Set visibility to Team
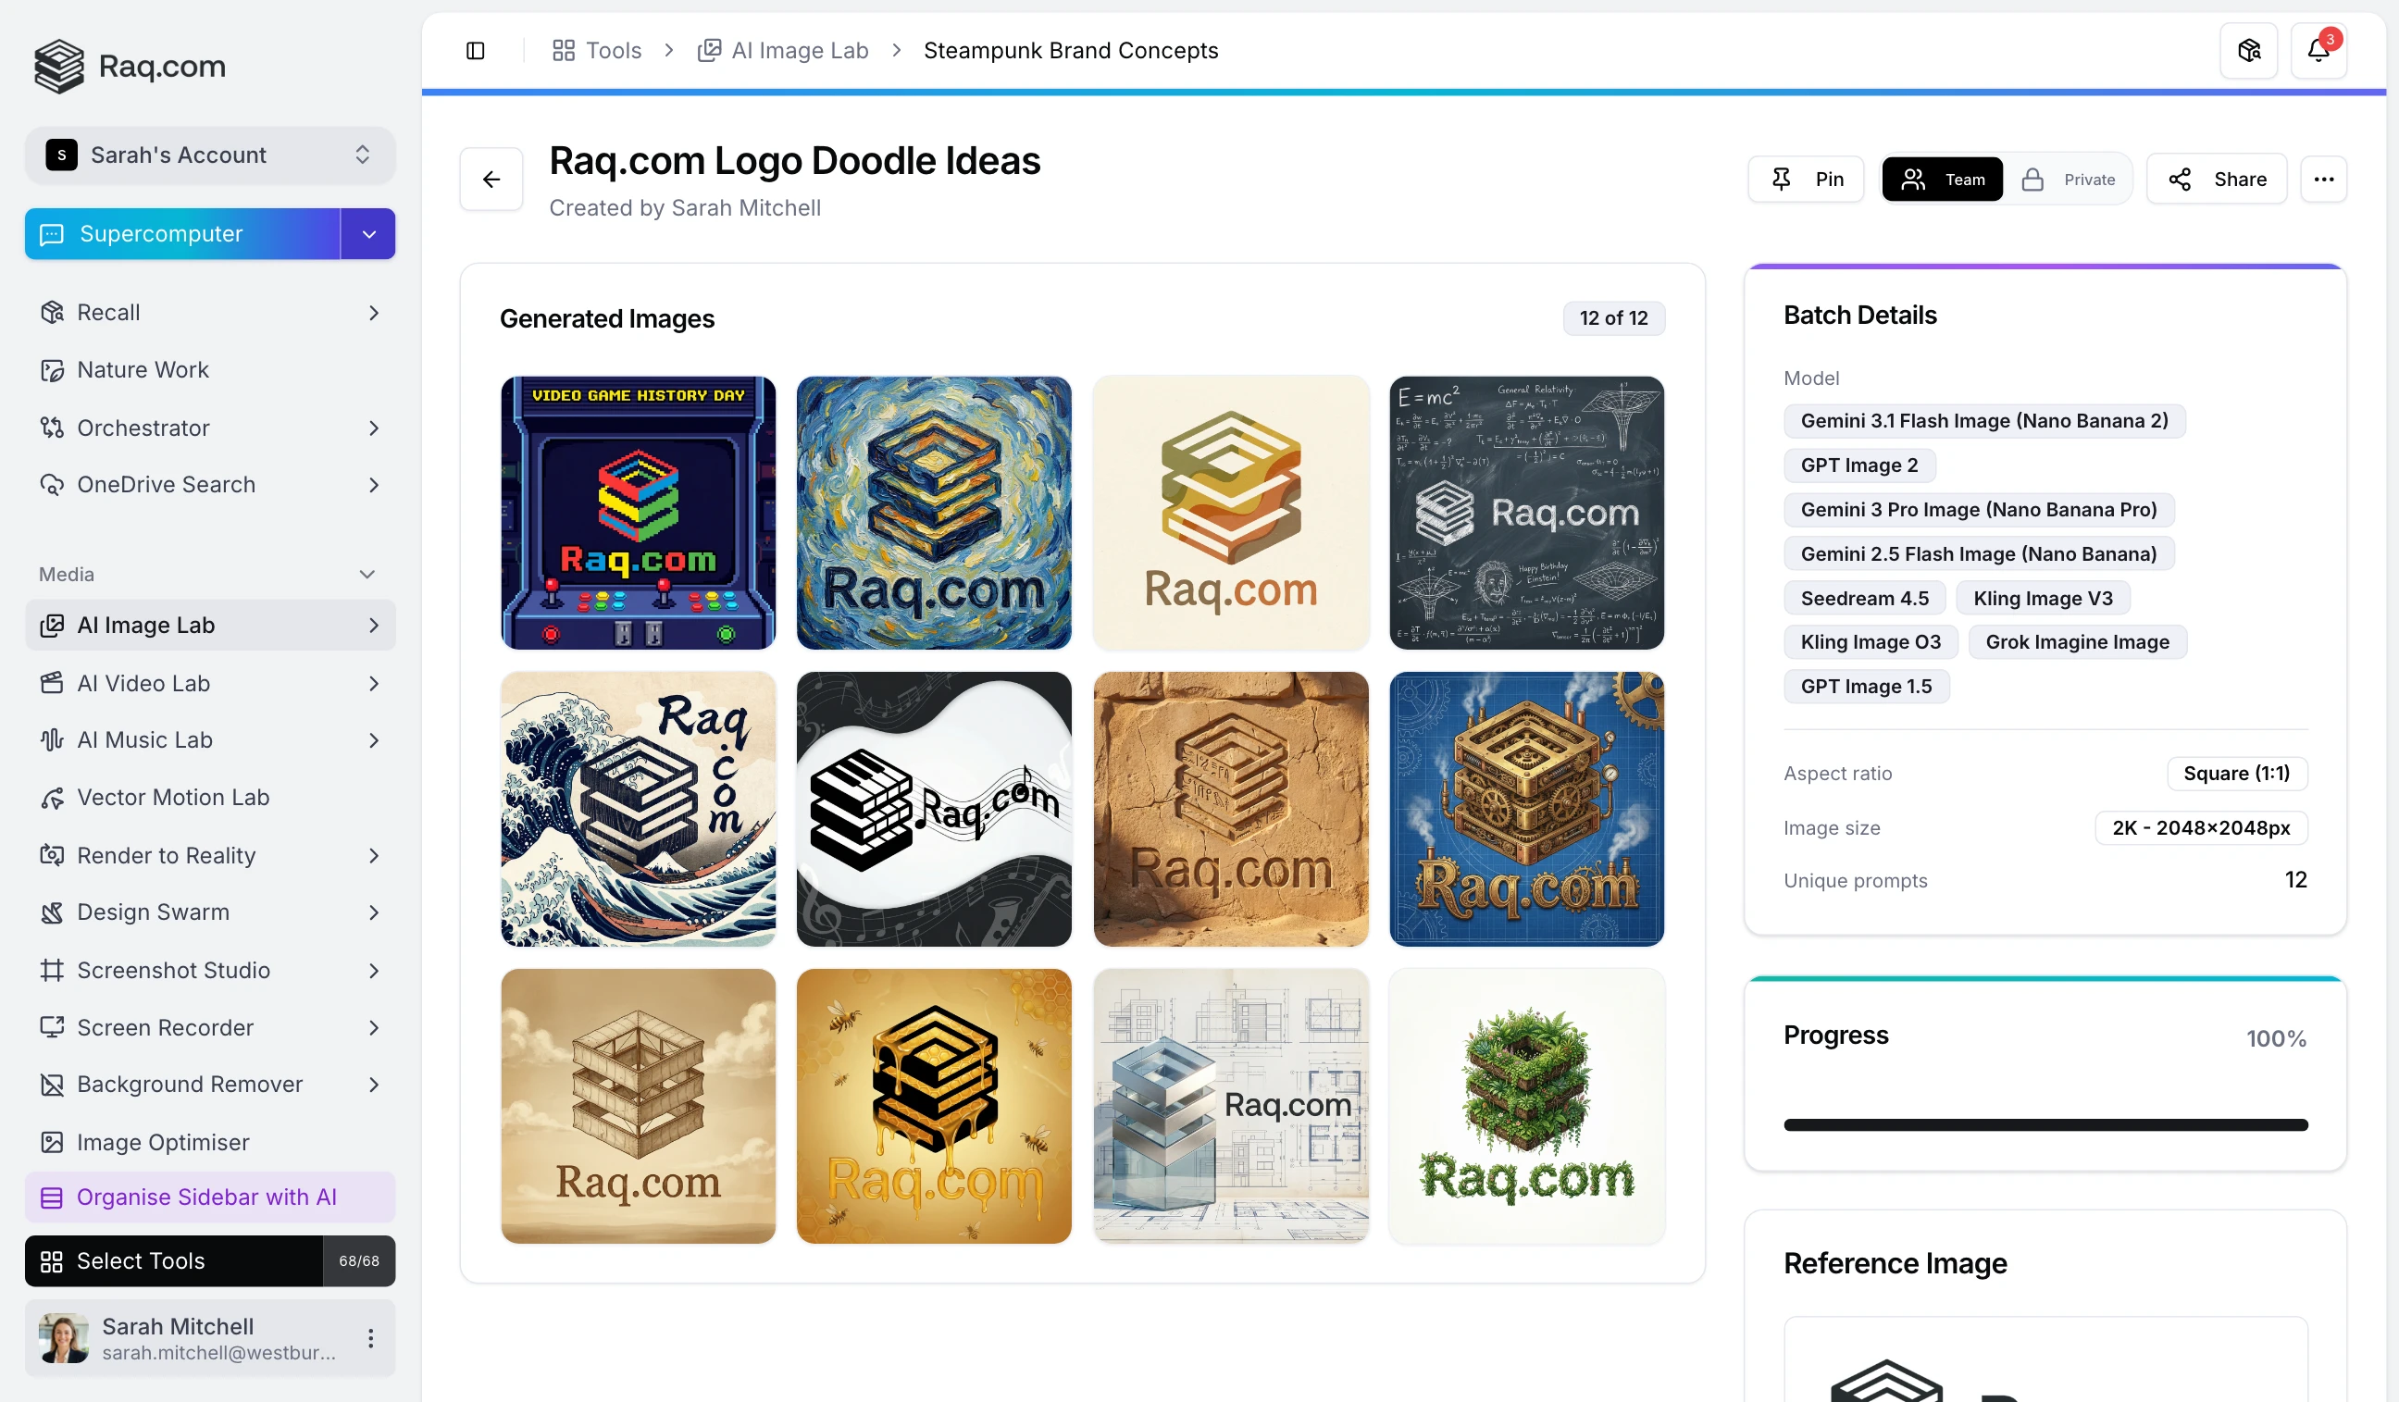The height and width of the screenshot is (1402, 2399). pos(1942,179)
